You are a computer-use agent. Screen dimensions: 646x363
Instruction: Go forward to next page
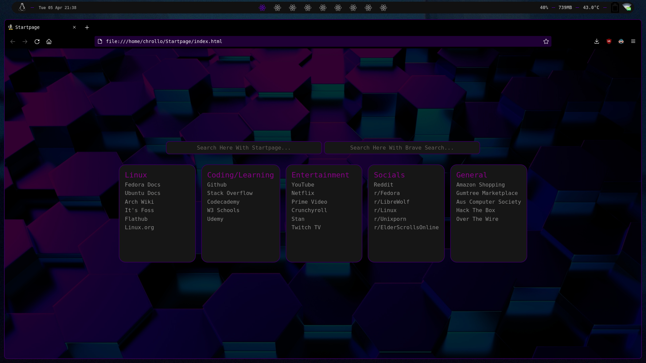point(25,41)
